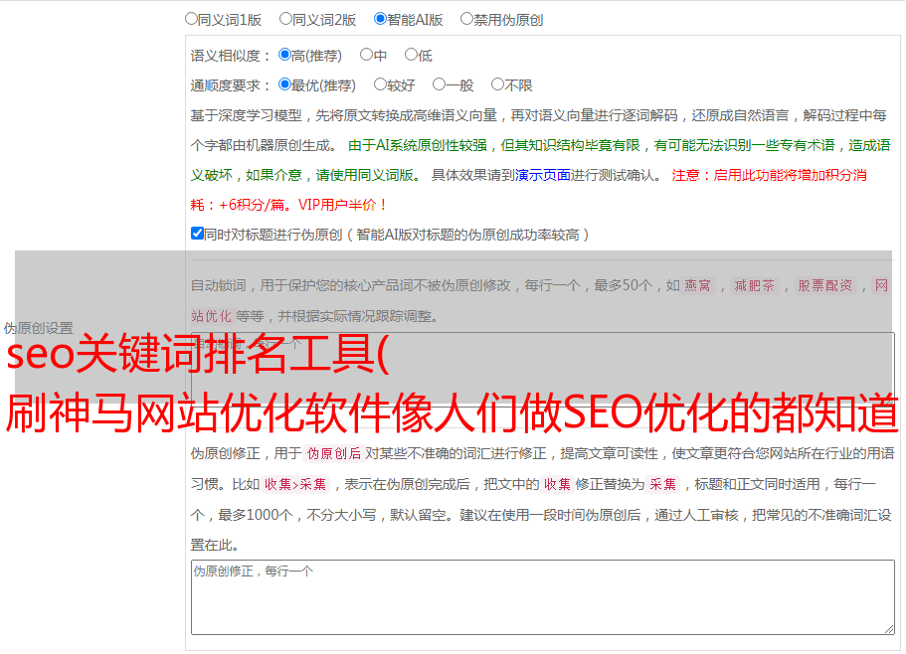Click the 伪原创修正 textarea resize handle
Image resolution: width=906 pixels, height=654 pixels.
click(x=889, y=630)
